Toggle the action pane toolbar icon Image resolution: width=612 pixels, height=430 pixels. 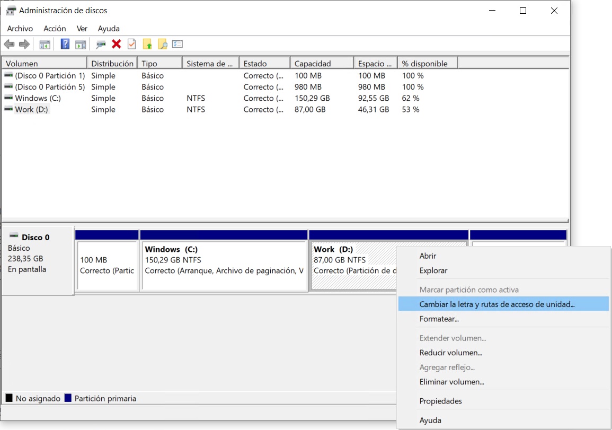pos(81,45)
